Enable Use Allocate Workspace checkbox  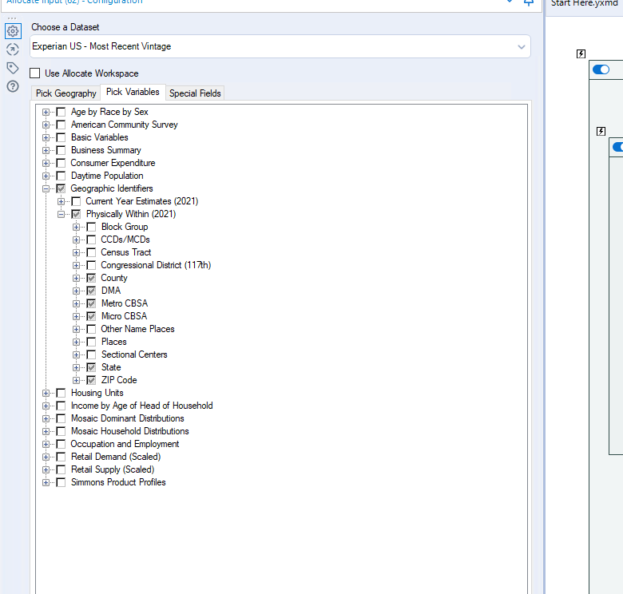coord(35,73)
